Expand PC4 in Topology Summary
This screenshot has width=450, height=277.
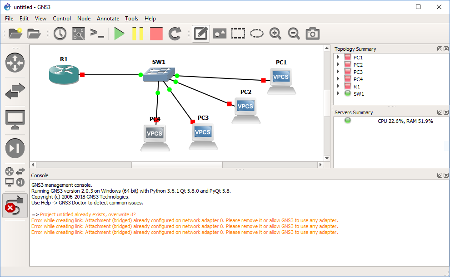tap(338, 79)
